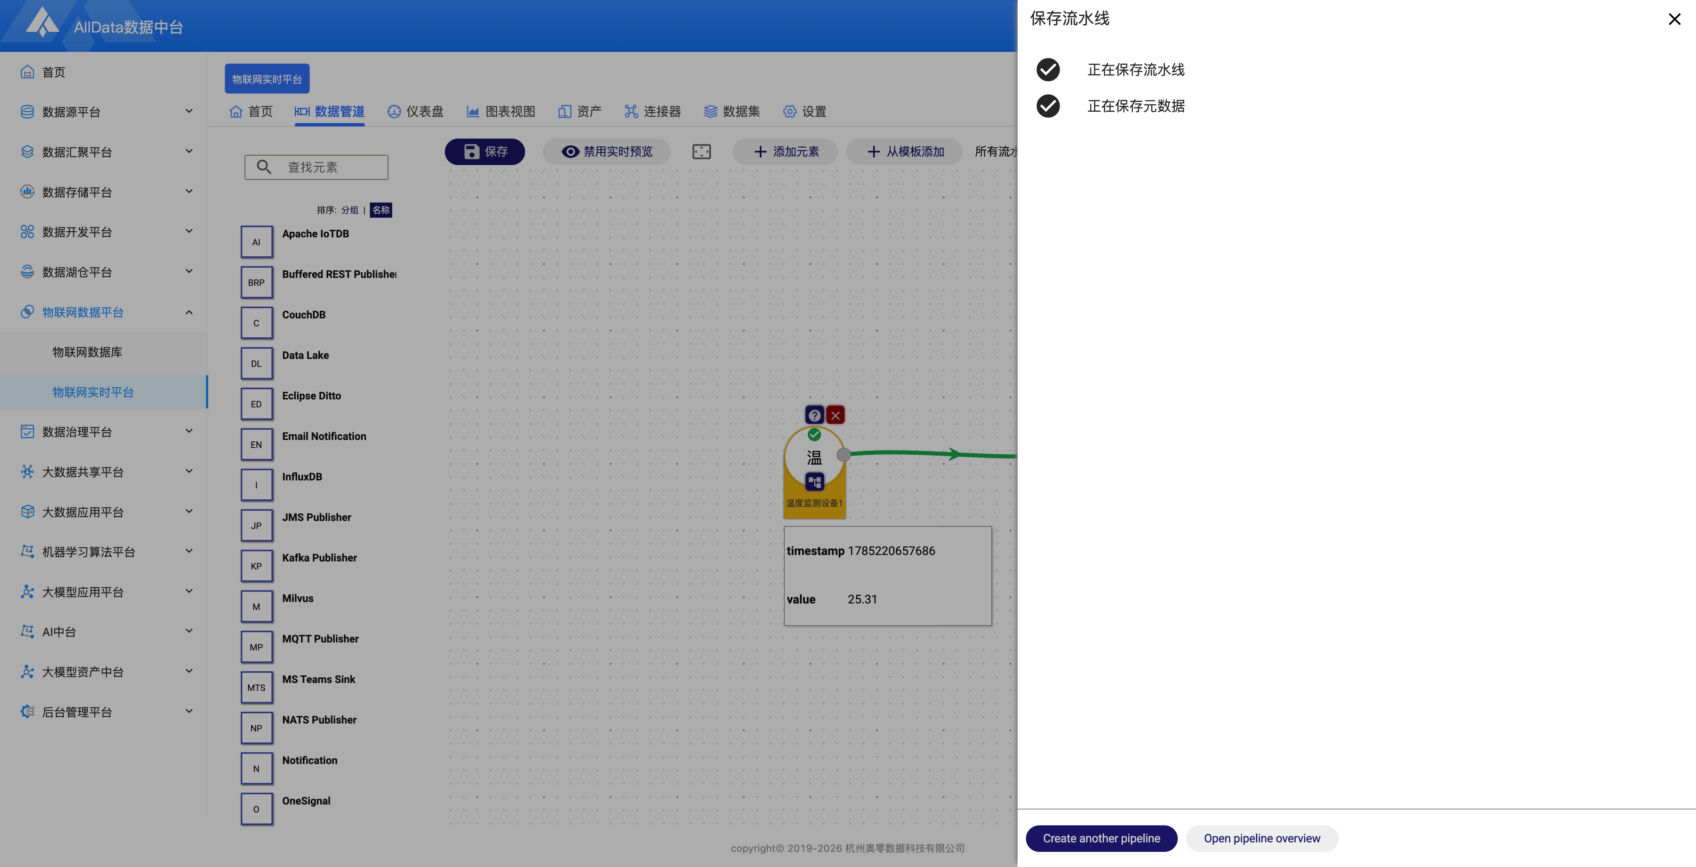Expand 机器学习算法平台 menu
1696x867 pixels.
[104, 552]
